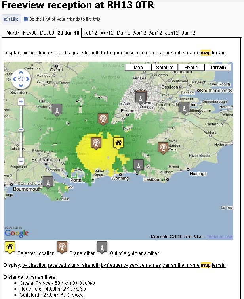Click the zoom slider handle

[x=21, y=130]
